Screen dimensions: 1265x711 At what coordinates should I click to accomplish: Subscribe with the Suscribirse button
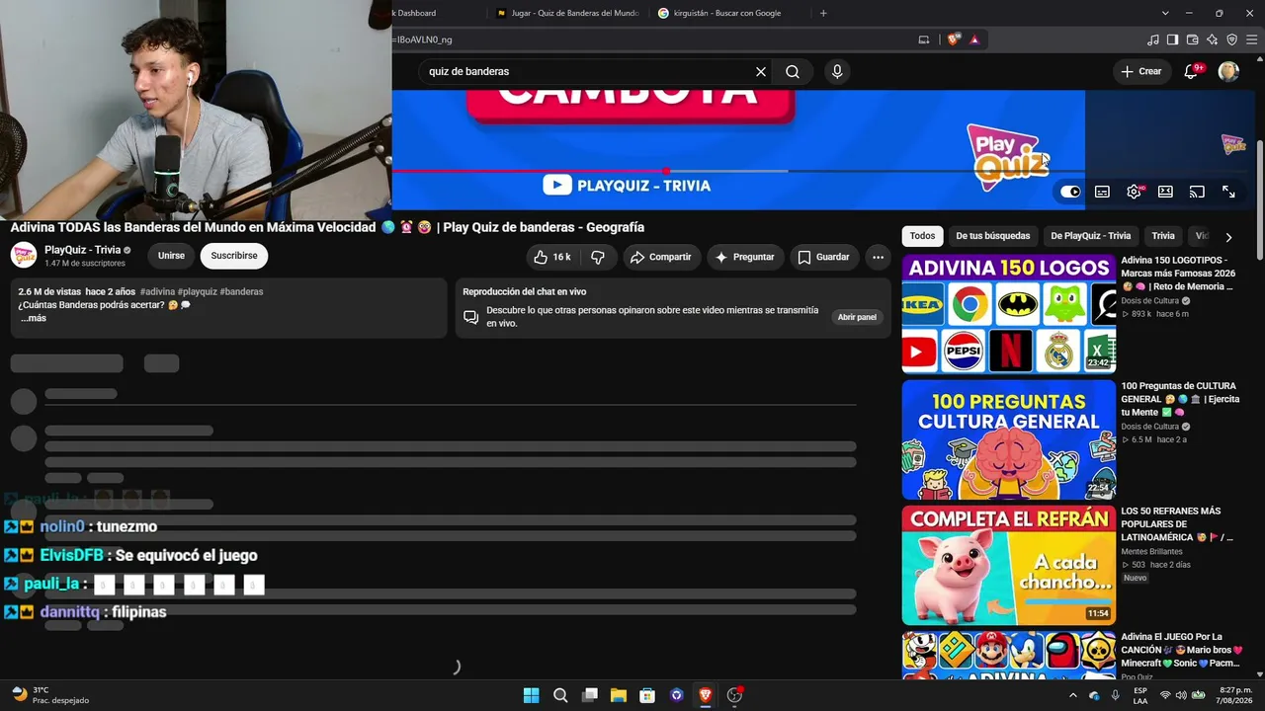pyautogui.click(x=234, y=256)
